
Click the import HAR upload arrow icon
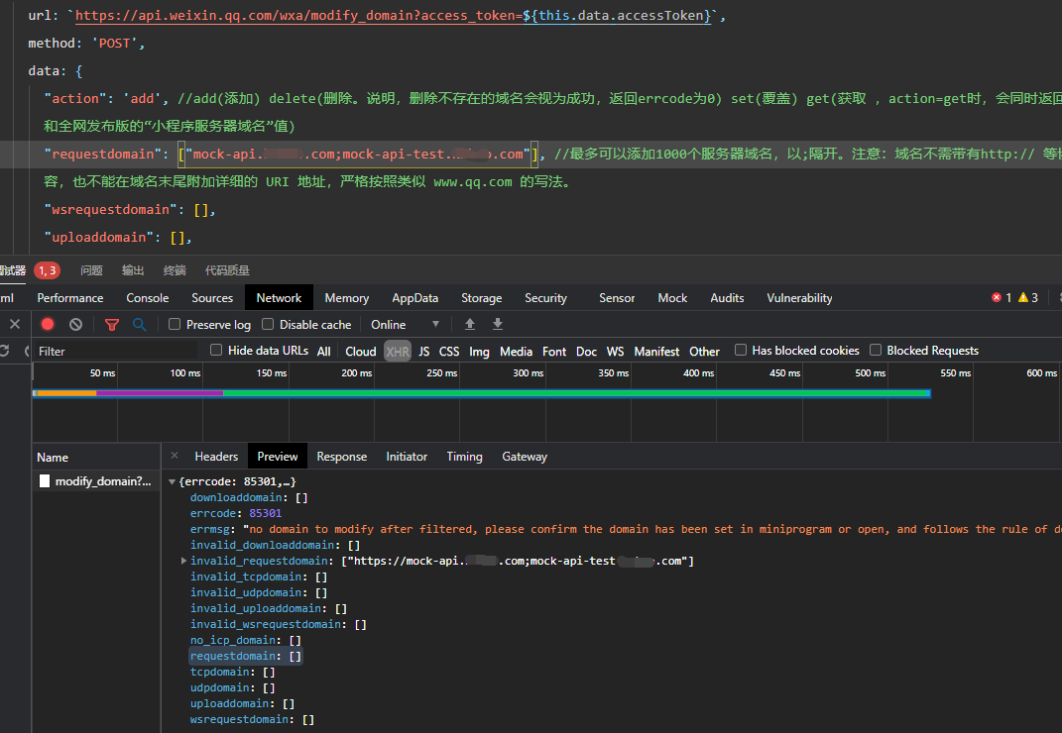pyautogui.click(x=470, y=324)
